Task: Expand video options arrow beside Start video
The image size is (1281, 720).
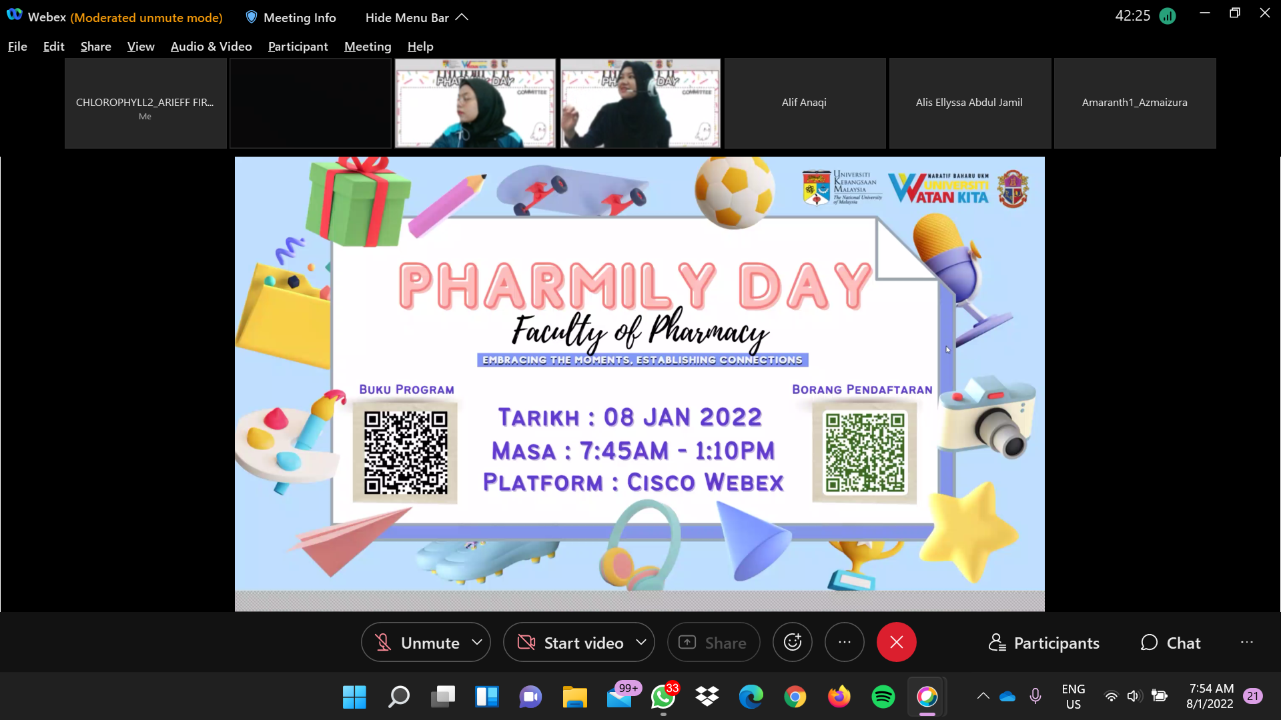Action: (x=641, y=642)
